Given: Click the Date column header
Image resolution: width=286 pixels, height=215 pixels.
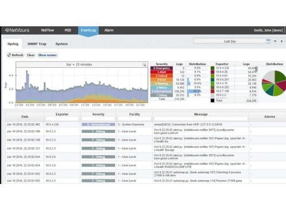Looking at the screenshot, I should pos(25,116).
